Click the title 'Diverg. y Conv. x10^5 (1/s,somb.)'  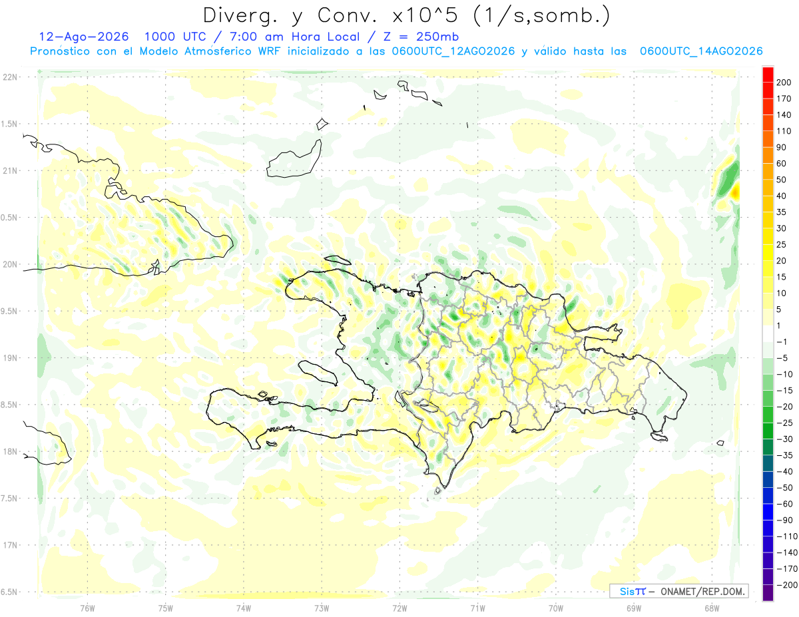tap(406, 15)
